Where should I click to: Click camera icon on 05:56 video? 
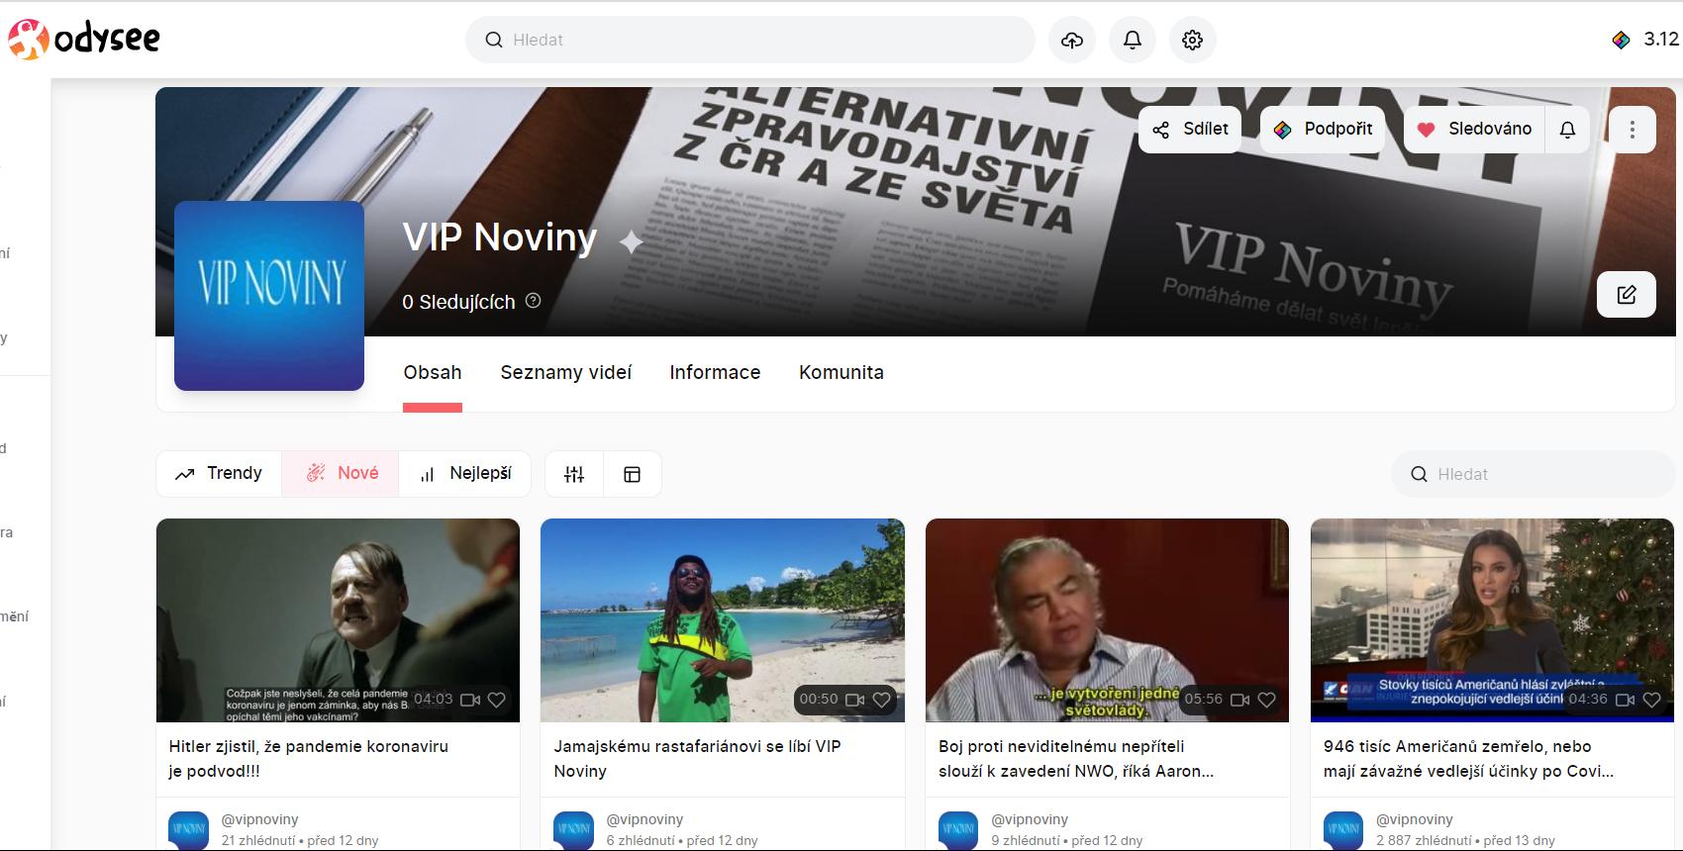pyautogui.click(x=1239, y=700)
